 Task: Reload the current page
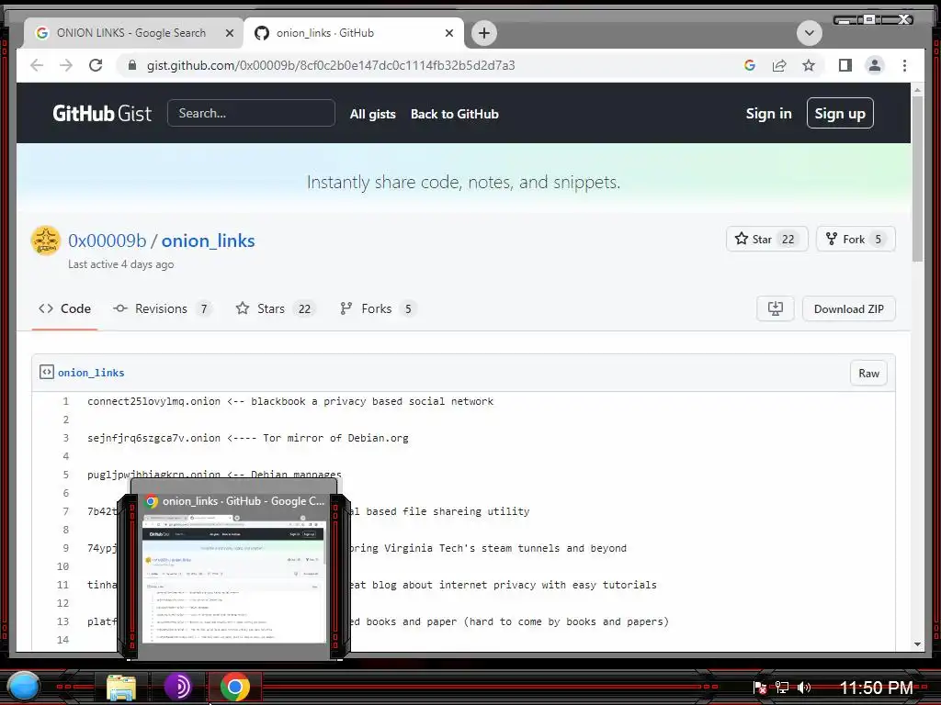point(96,65)
